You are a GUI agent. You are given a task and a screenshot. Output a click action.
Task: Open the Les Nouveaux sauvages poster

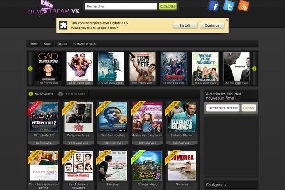tap(78, 166)
